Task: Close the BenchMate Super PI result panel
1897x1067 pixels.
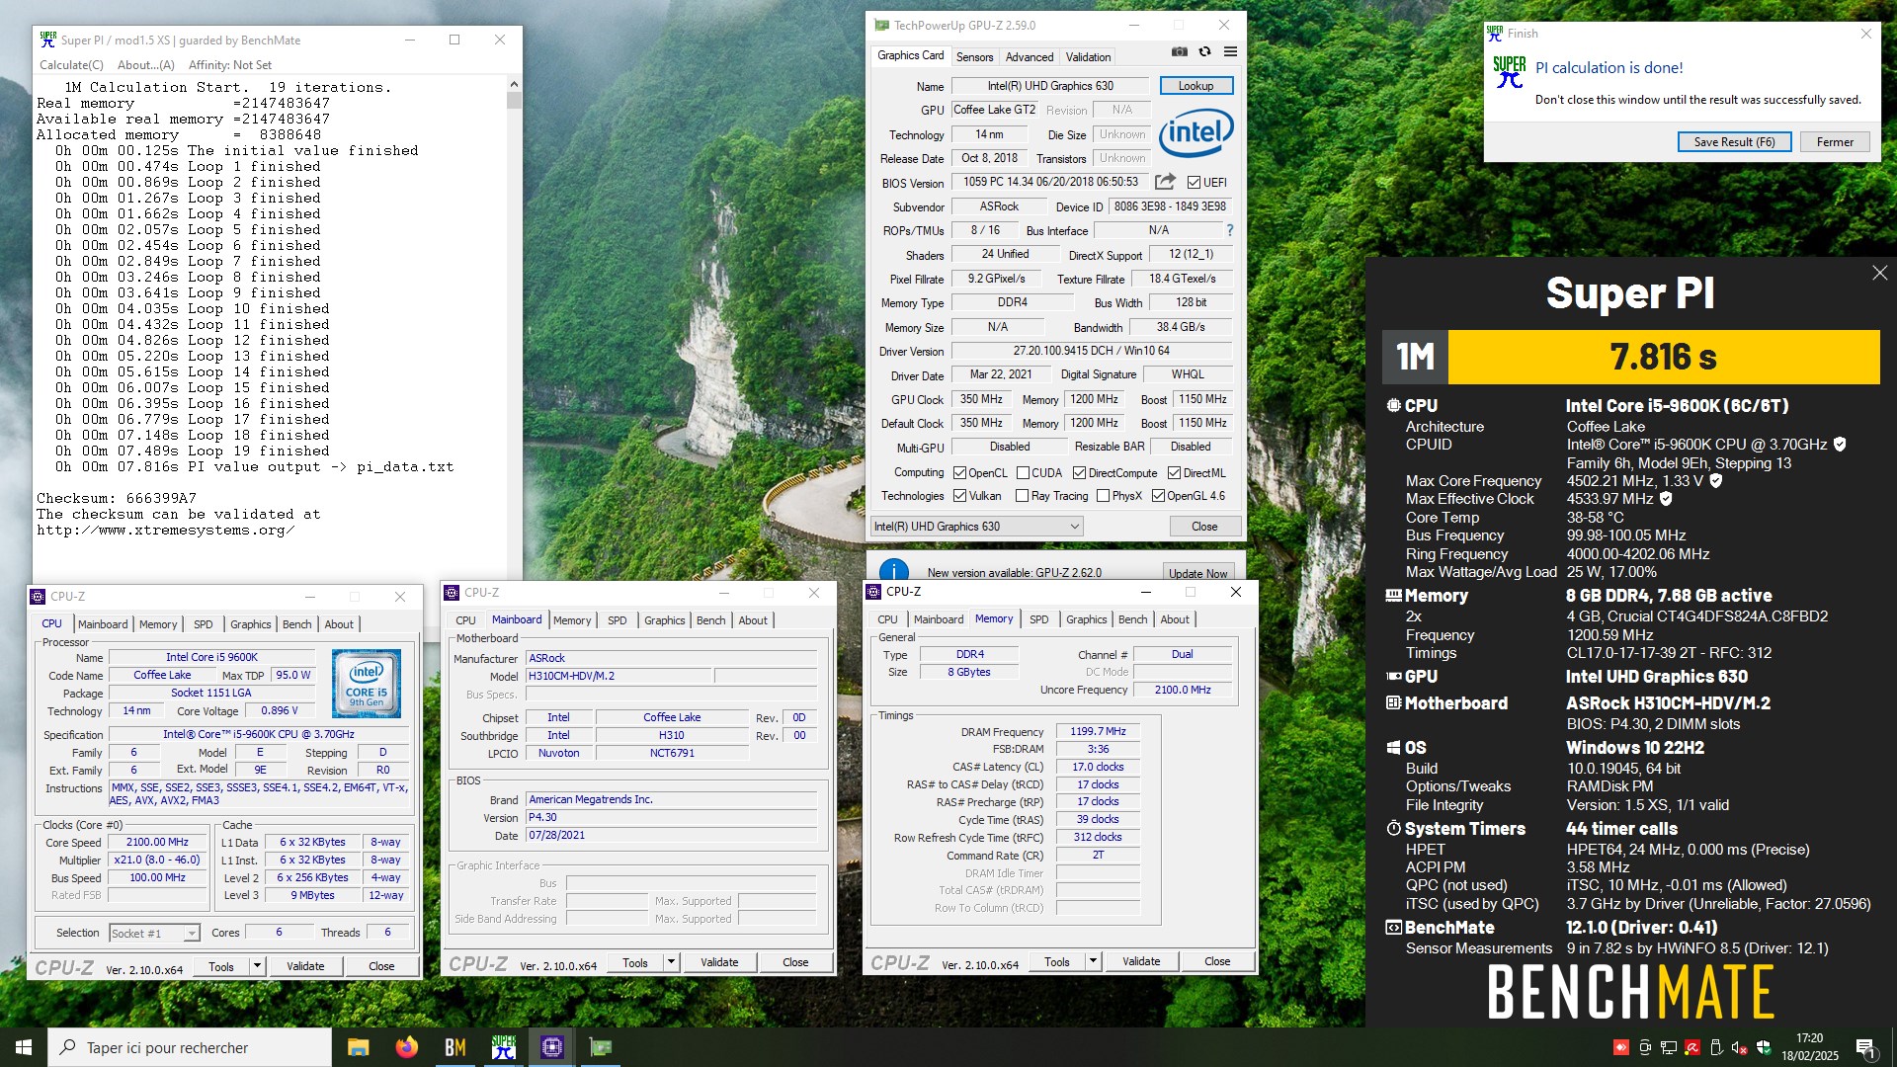Action: pyautogui.click(x=1879, y=273)
